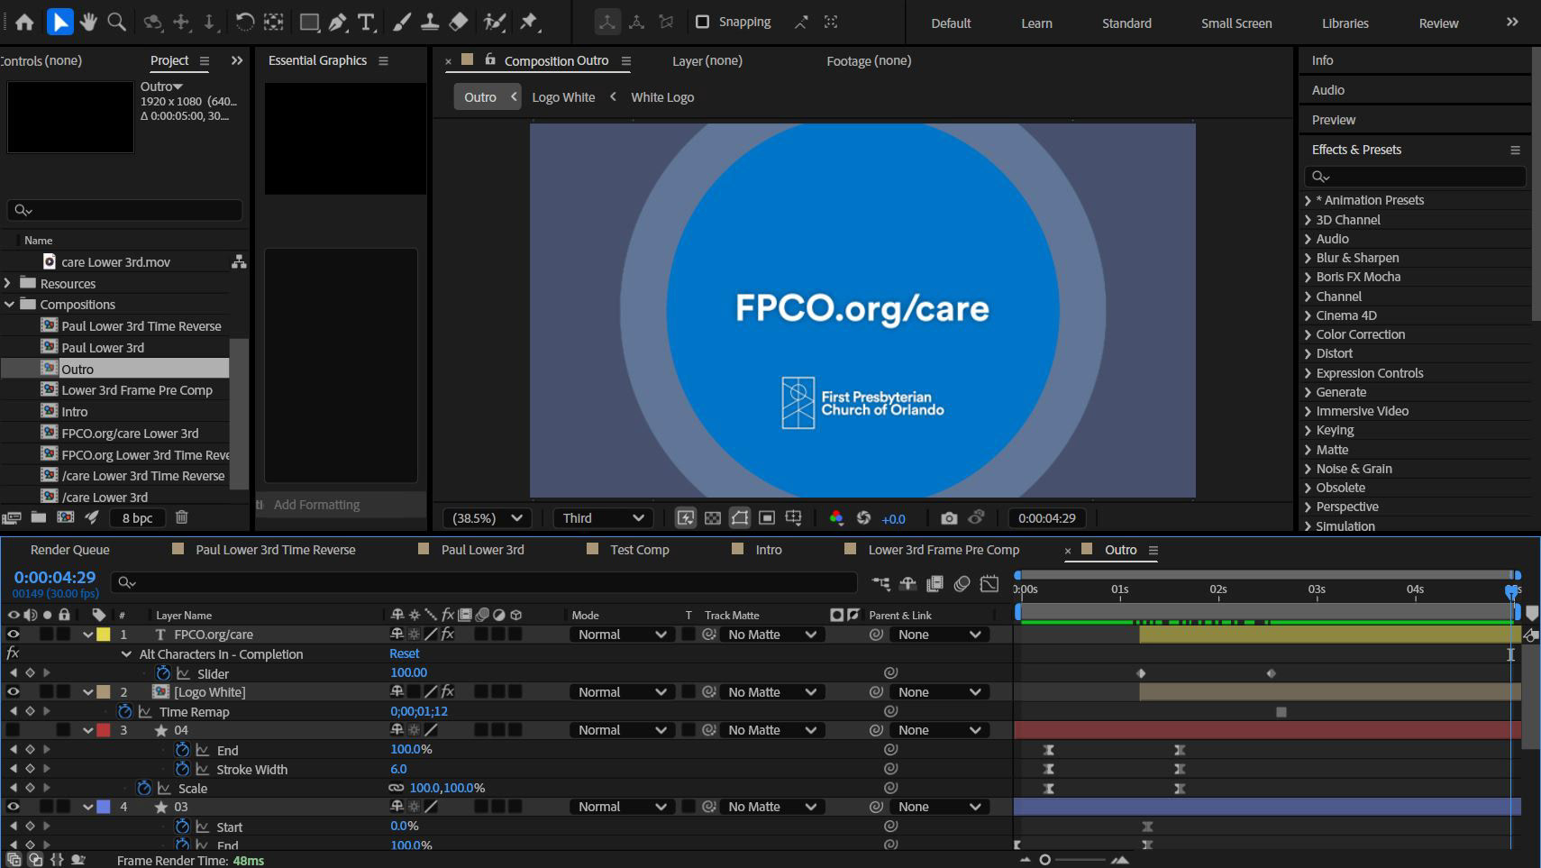Hide the [Logo White] layer with its eye
The width and height of the screenshot is (1541, 868).
pyautogui.click(x=13, y=691)
